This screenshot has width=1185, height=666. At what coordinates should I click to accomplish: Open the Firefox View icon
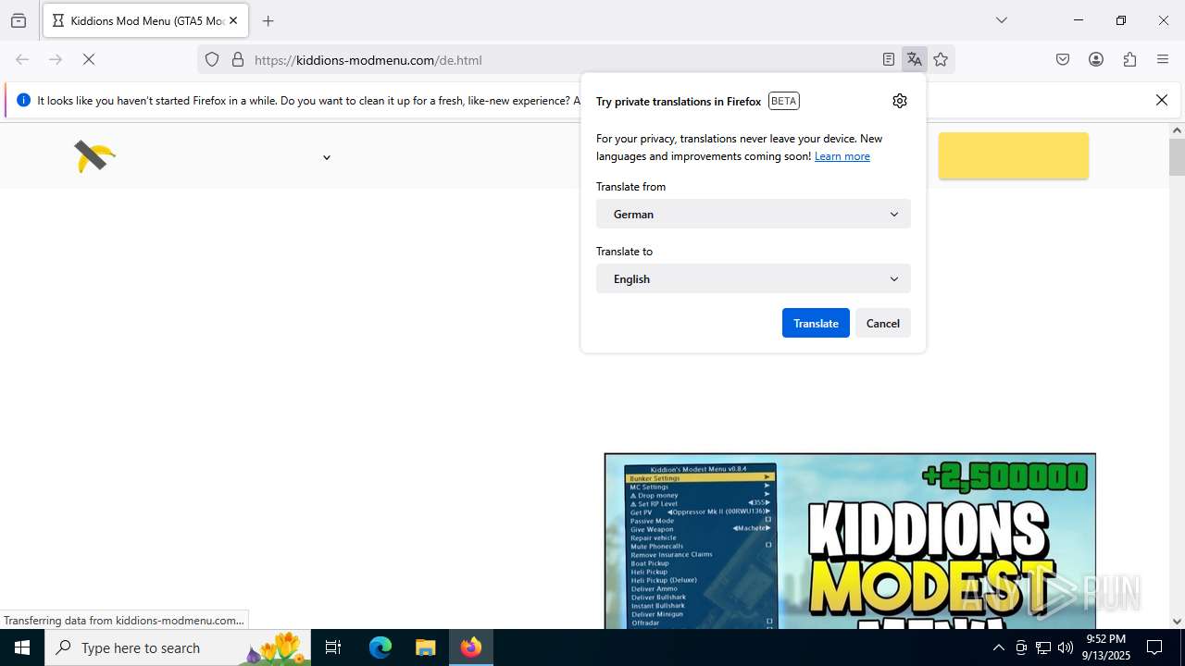coord(19,20)
